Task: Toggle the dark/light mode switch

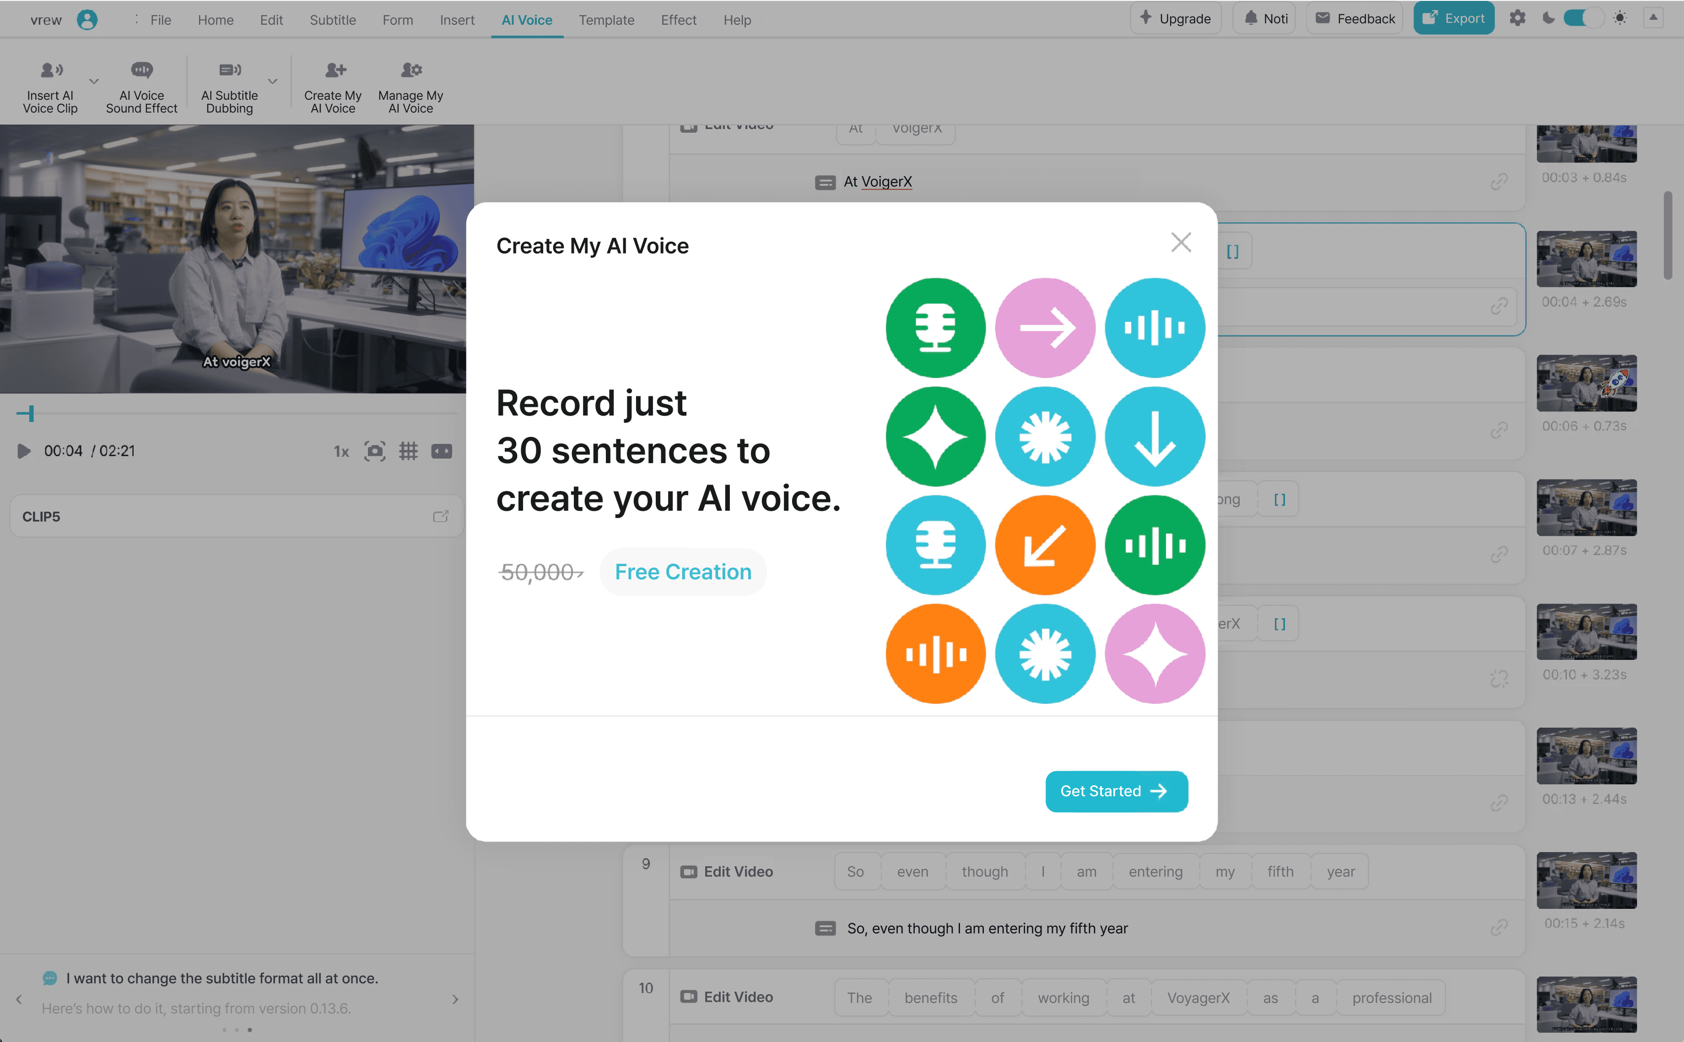Action: pyautogui.click(x=1583, y=19)
